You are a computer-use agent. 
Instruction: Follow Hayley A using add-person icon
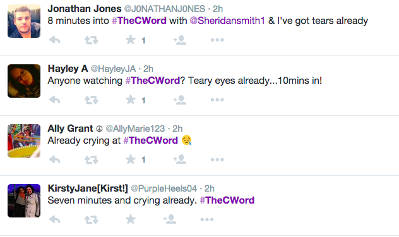[x=180, y=100]
